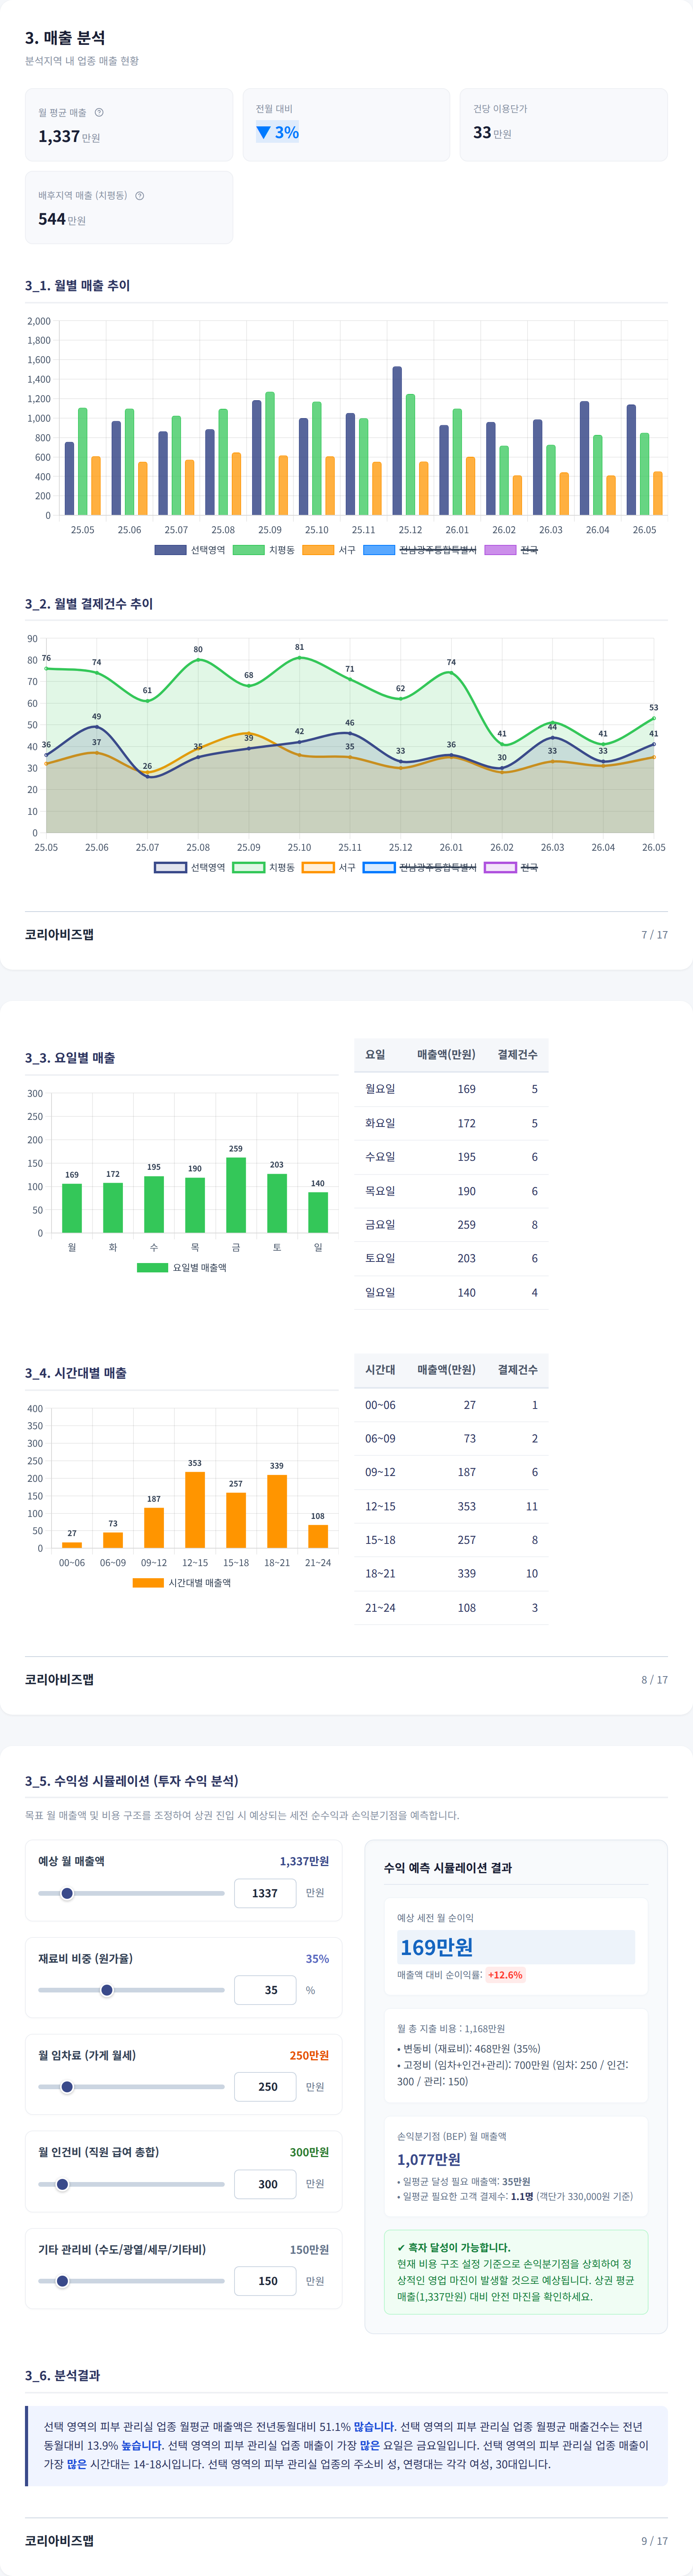Click the 금 bar labeled 259

[x=236, y=1195]
